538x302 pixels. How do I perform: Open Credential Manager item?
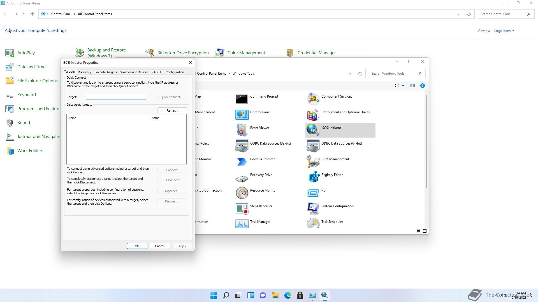click(x=311, y=53)
